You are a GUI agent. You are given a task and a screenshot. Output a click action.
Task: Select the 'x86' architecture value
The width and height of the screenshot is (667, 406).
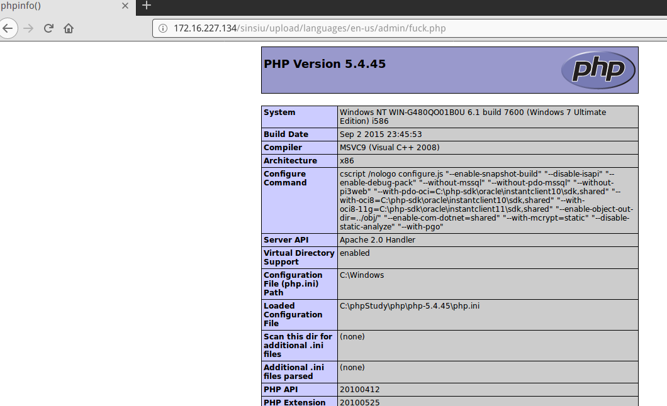(x=347, y=160)
